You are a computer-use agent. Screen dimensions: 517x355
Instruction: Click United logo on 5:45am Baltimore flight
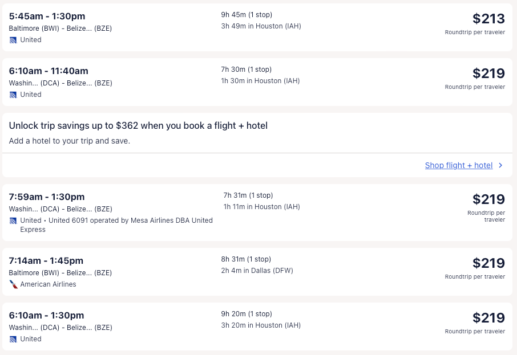(13, 40)
